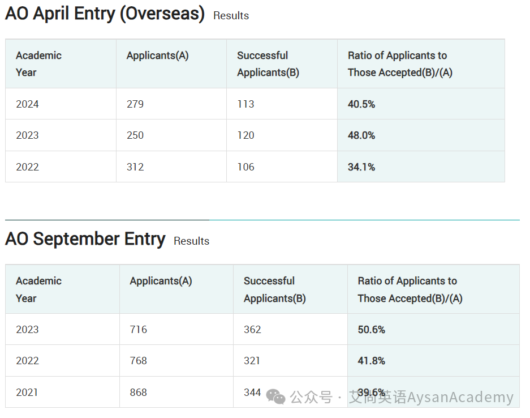This screenshot has height=418, width=530.
Task: Click applicants count 279 in April table
Action: click(135, 104)
